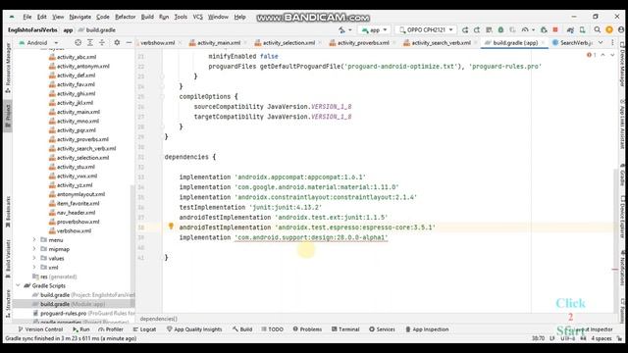The width and height of the screenshot is (628, 353).
Task: Open the Resource Manager side panel
Action: click(x=8, y=68)
